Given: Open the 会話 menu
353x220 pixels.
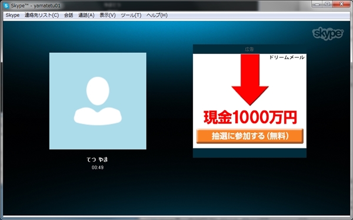Looking at the screenshot, I should 68,15.
